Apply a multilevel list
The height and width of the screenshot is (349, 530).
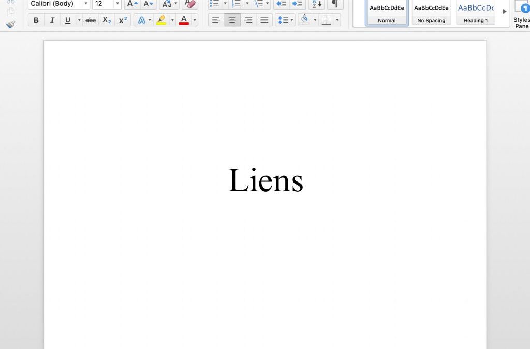[x=259, y=4]
